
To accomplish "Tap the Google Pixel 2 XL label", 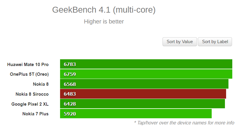I will (30, 104).
